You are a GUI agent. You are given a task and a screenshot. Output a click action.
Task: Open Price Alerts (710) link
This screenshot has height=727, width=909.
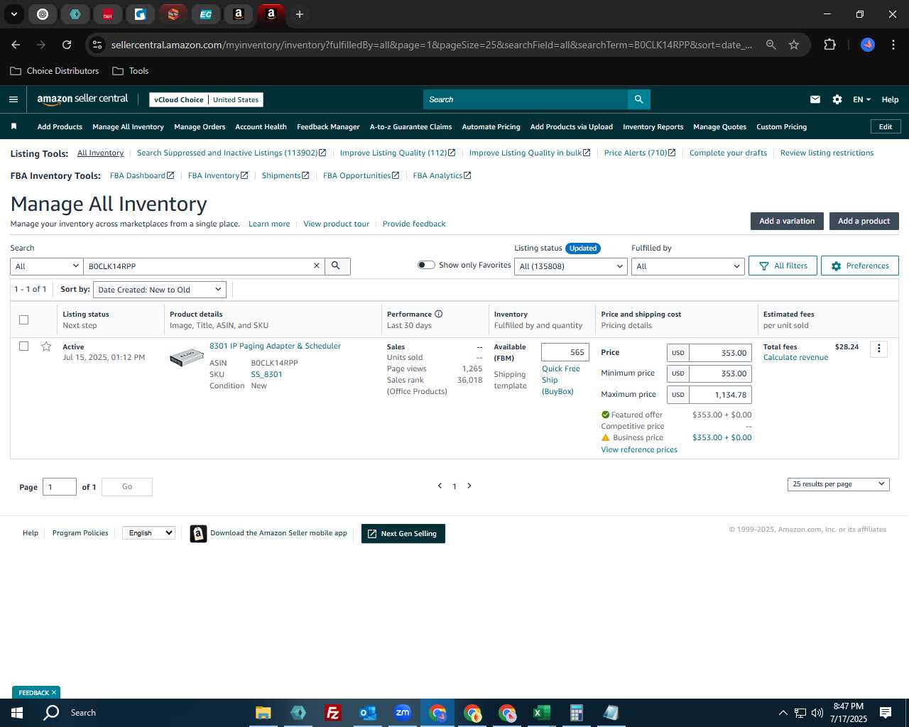point(640,153)
